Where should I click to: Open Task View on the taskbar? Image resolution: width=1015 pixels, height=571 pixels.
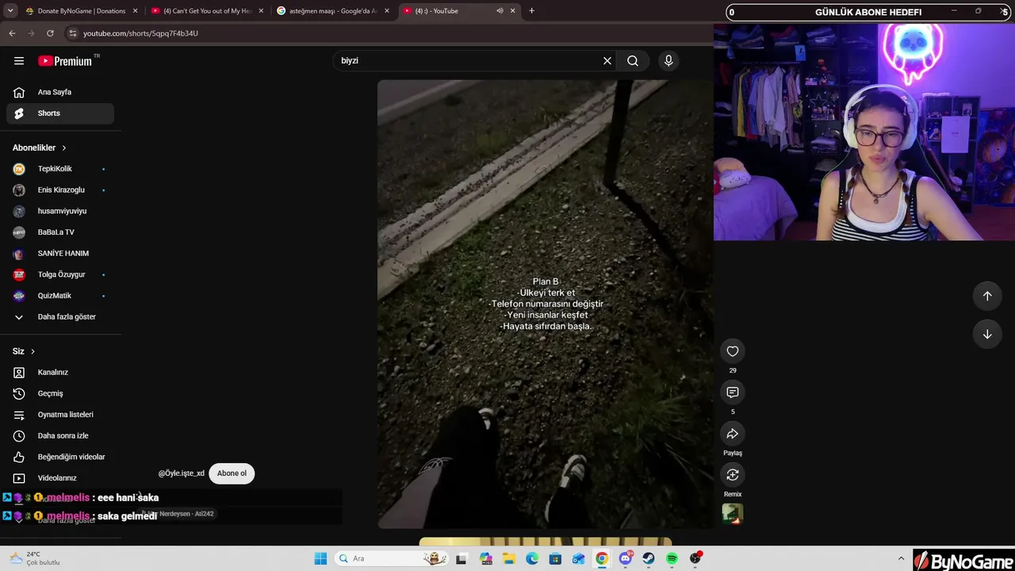462,558
